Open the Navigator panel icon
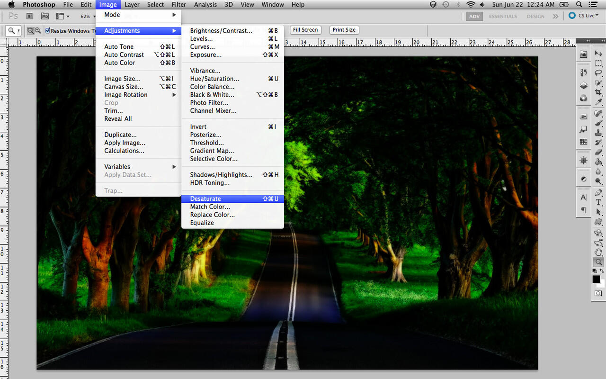Image resolution: width=606 pixels, height=379 pixels. pyautogui.click(x=584, y=161)
